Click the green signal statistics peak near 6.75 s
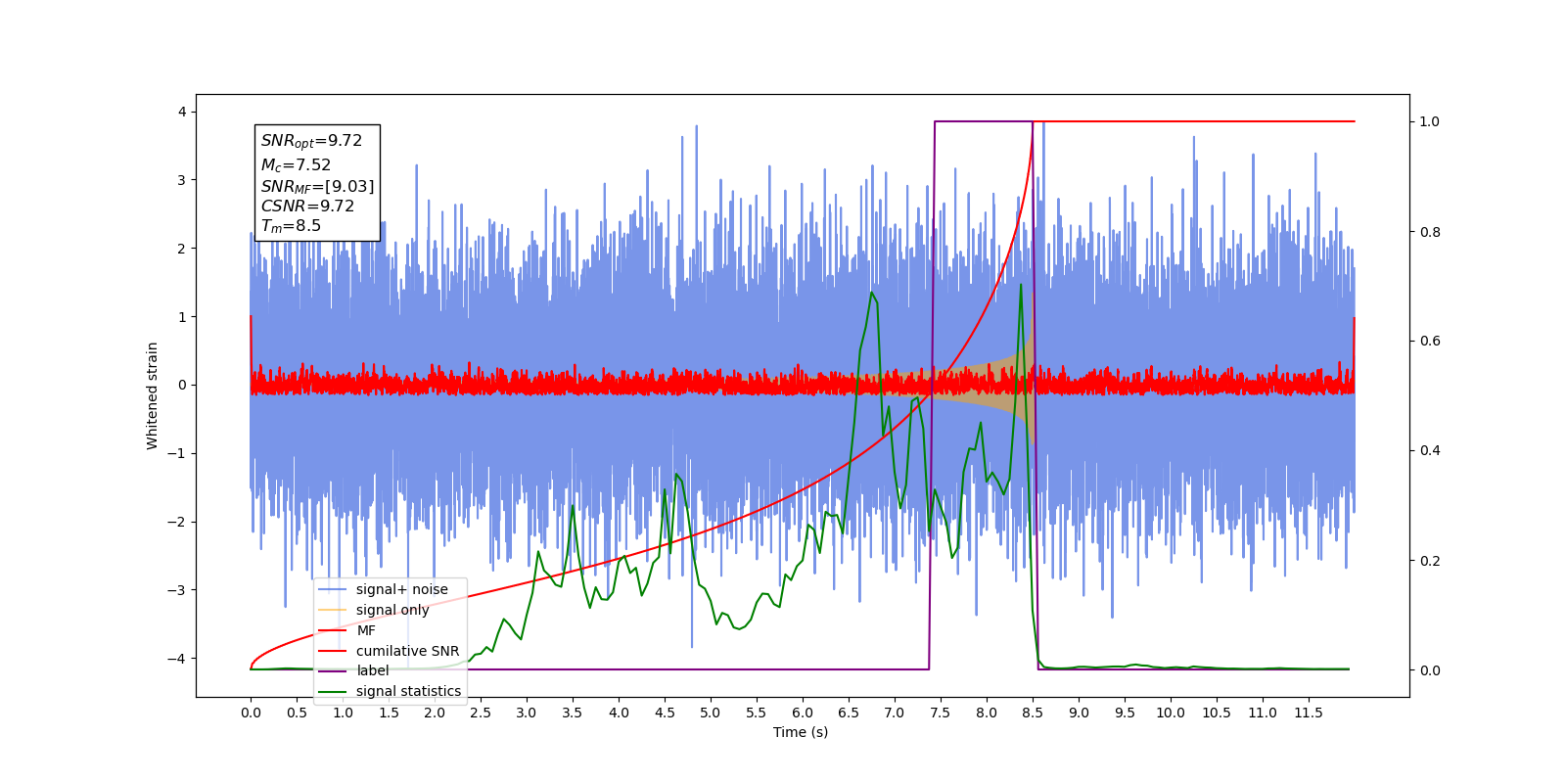1566x783 pixels. tap(871, 293)
